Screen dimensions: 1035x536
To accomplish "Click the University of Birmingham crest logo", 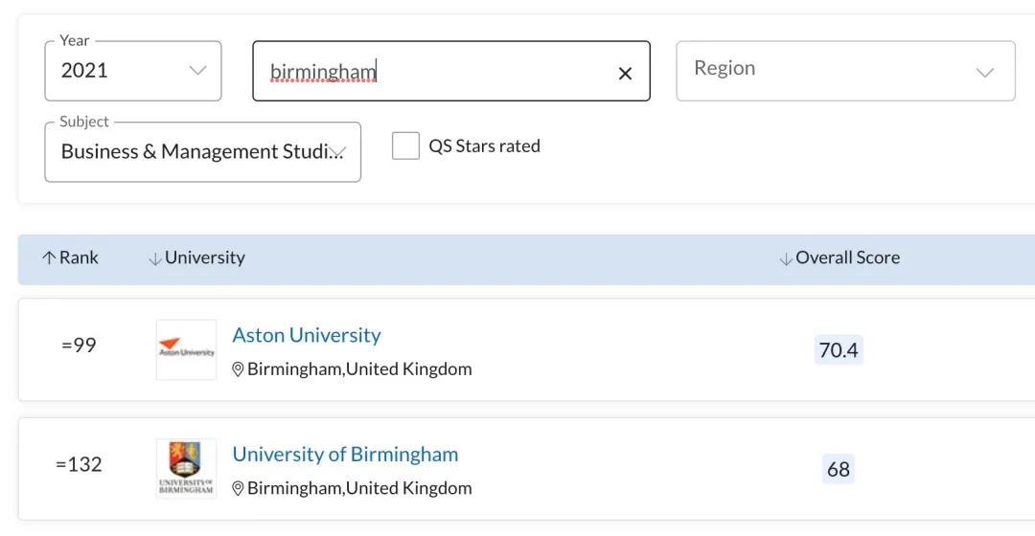I will click(186, 468).
